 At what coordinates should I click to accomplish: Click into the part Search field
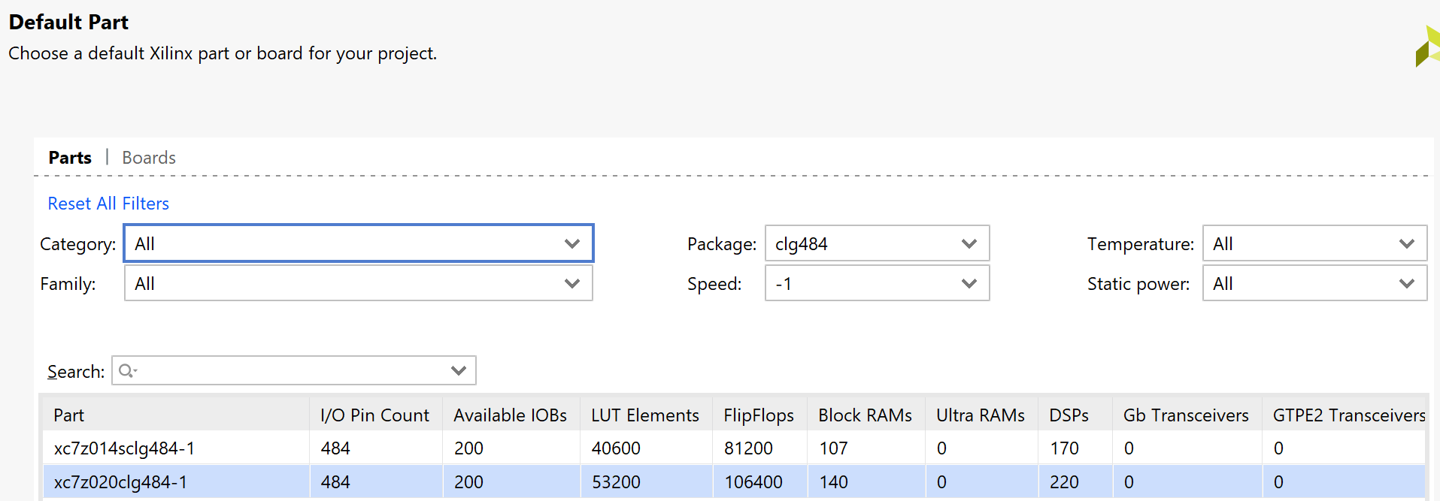coord(290,371)
